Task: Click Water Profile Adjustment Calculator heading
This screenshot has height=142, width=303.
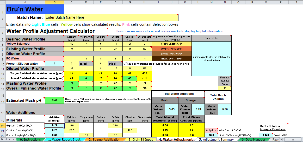Action: (x=51, y=31)
